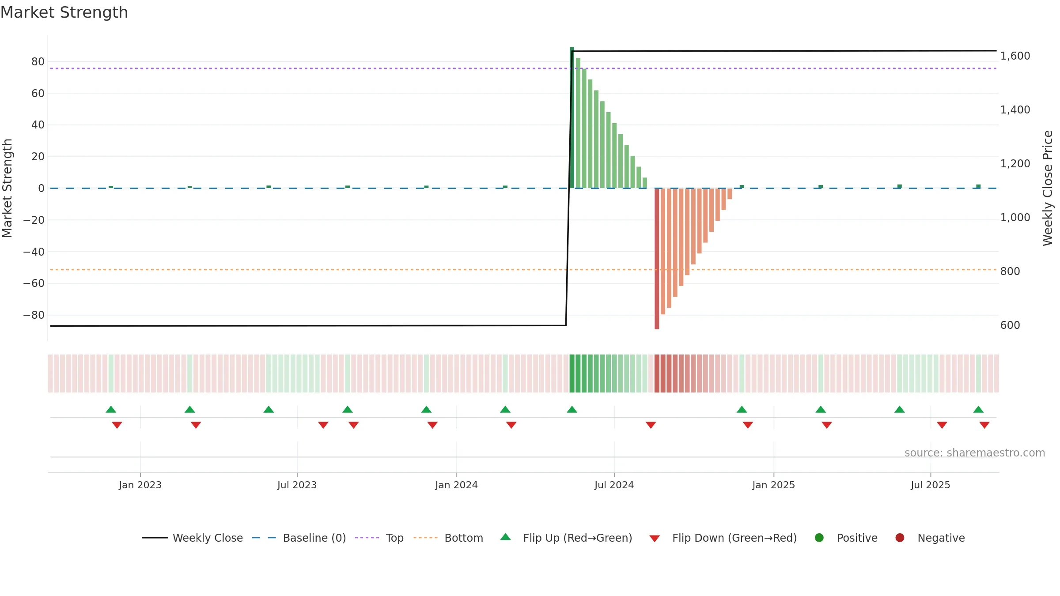Screen dimensions: 1060x596
Task: Click the last flip-down marker after Jul 2025
Action: tap(984, 425)
